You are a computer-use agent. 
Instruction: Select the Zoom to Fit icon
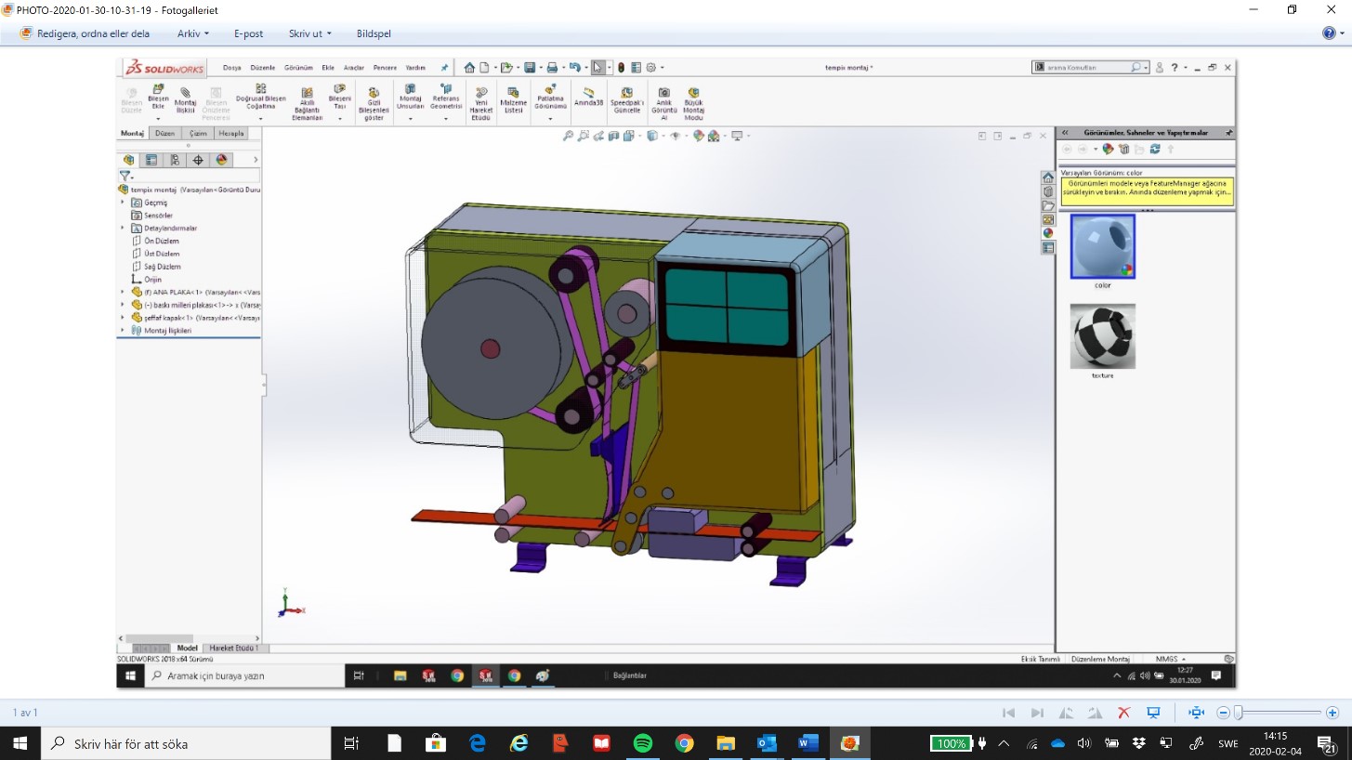point(567,136)
